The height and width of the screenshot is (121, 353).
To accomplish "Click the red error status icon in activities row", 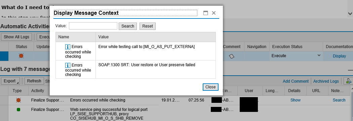I will pos(21,56).
